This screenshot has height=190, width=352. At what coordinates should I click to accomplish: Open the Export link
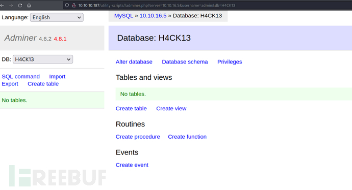pyautogui.click(x=10, y=84)
